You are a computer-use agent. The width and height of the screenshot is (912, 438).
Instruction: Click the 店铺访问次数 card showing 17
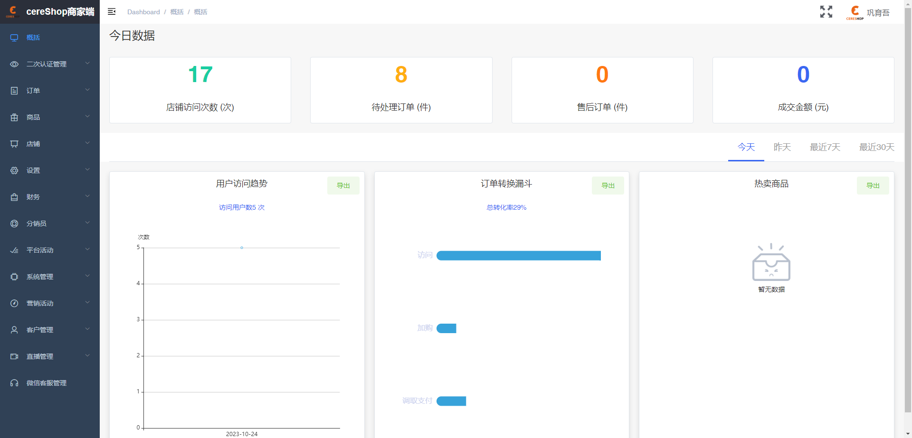200,90
